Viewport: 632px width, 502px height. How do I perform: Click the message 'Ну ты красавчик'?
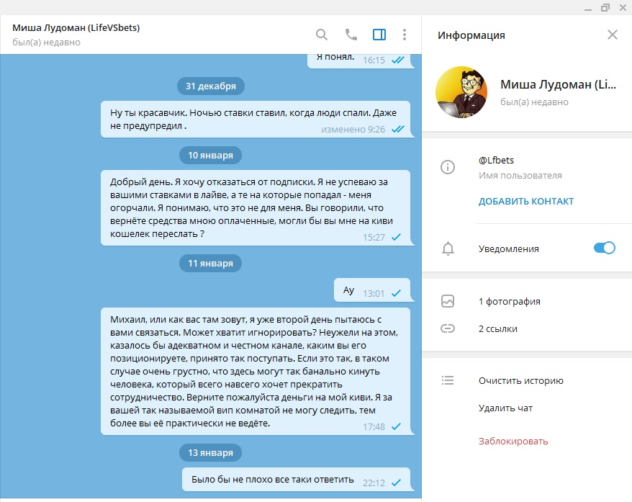pos(256,120)
